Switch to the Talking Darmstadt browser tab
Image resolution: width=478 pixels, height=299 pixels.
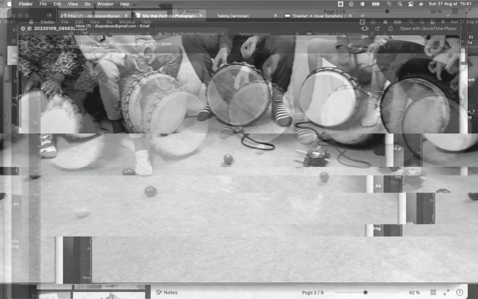click(x=233, y=16)
